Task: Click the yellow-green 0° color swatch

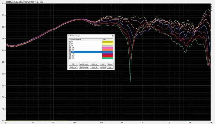Action: click(x=107, y=42)
